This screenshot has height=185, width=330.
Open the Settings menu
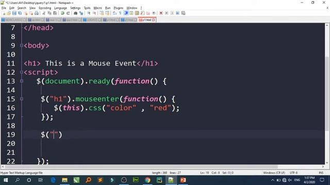point(75,8)
